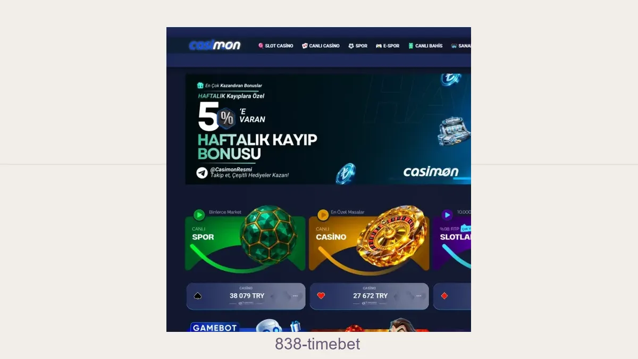Click the 27 672 TRY jackpot card
Viewport: 638px width, 359px height.
coord(369,296)
